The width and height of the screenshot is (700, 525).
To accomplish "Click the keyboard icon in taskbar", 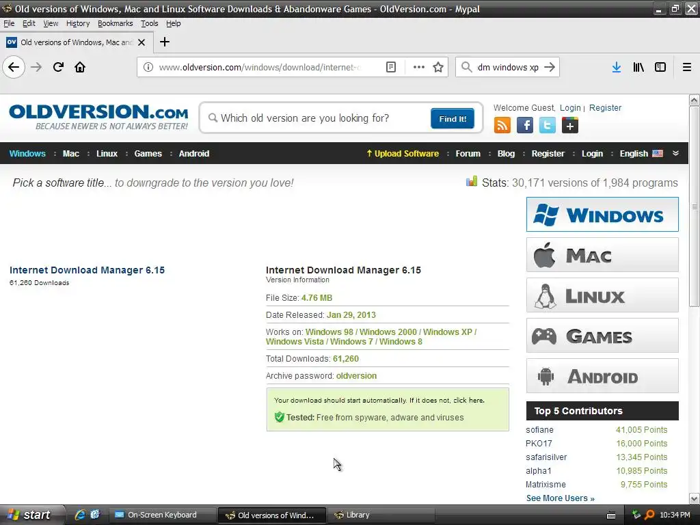I will [611, 515].
